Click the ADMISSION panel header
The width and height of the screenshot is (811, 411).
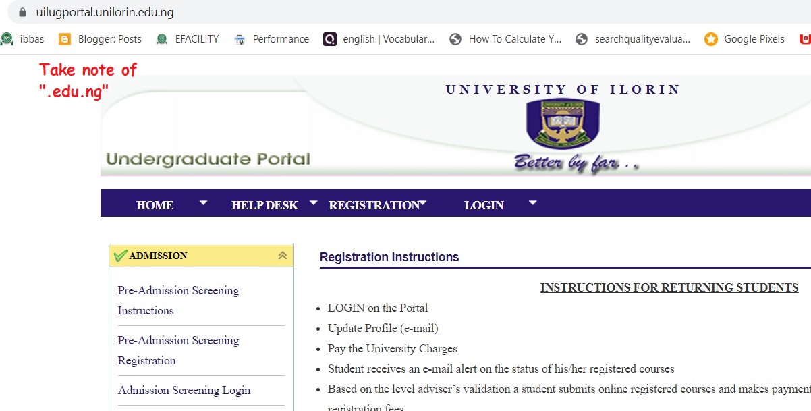pos(202,256)
